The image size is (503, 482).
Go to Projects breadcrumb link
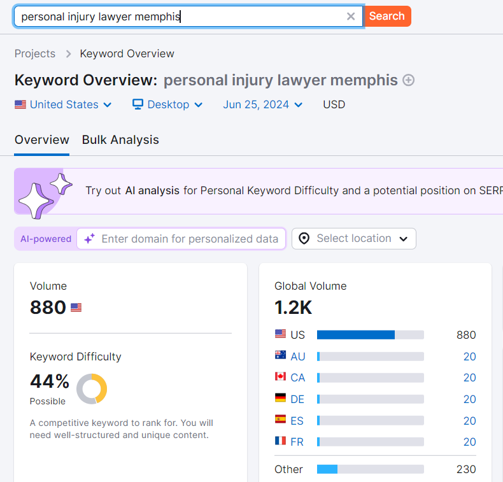pos(35,53)
